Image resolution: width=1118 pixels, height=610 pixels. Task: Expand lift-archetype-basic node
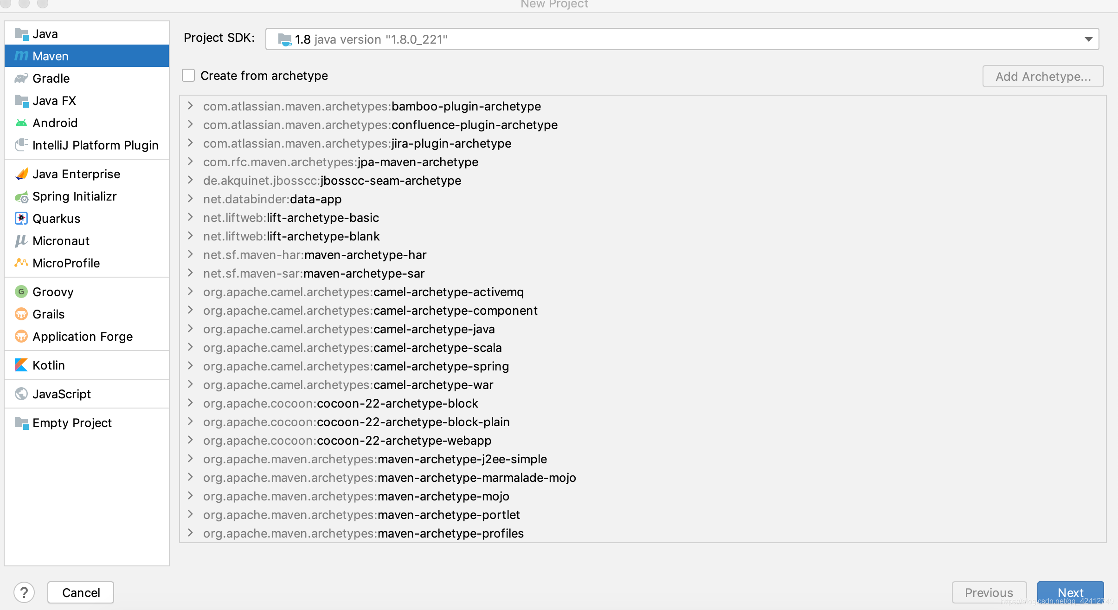[190, 217]
